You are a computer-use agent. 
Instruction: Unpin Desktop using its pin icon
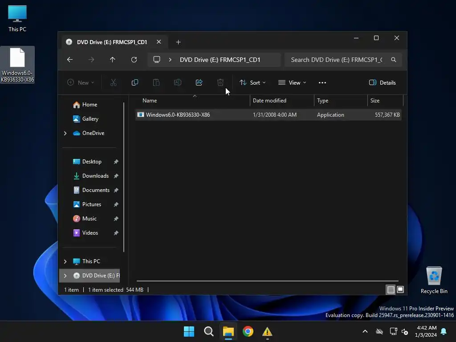(116, 162)
